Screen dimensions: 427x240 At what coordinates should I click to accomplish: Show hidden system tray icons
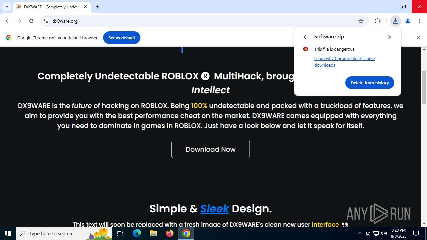[360, 233]
